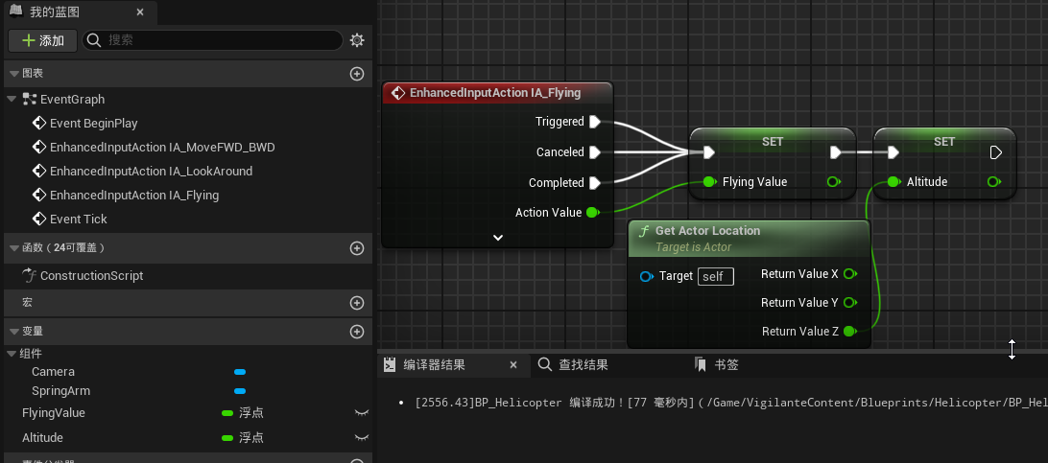This screenshot has width=1048, height=463.
Task: Click the Altitude float type pill
Action: (x=227, y=438)
